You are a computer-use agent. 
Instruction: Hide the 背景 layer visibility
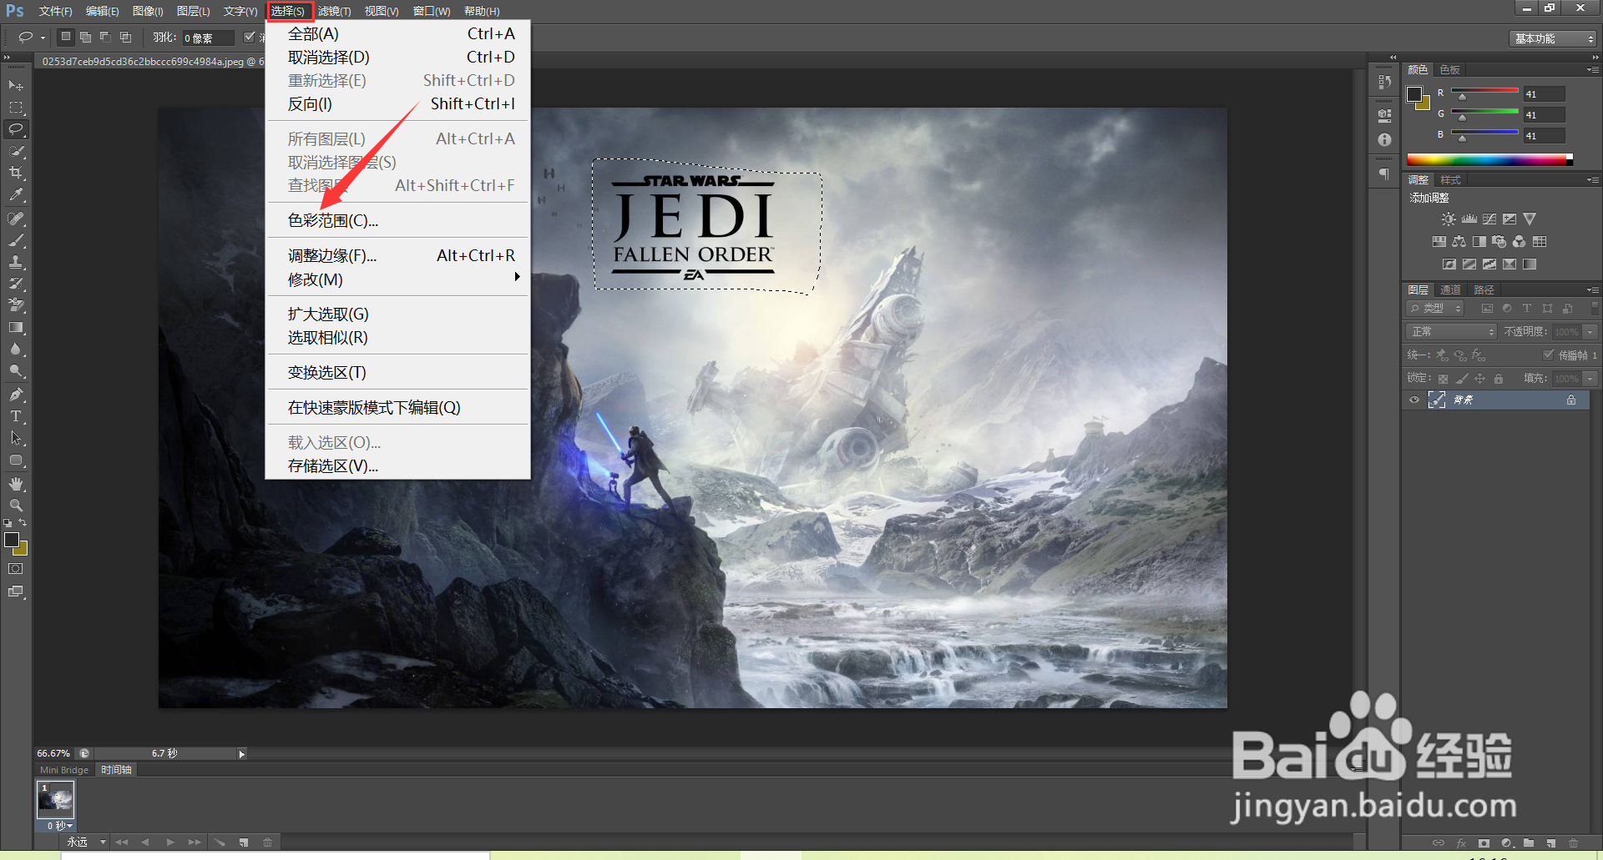1414,400
